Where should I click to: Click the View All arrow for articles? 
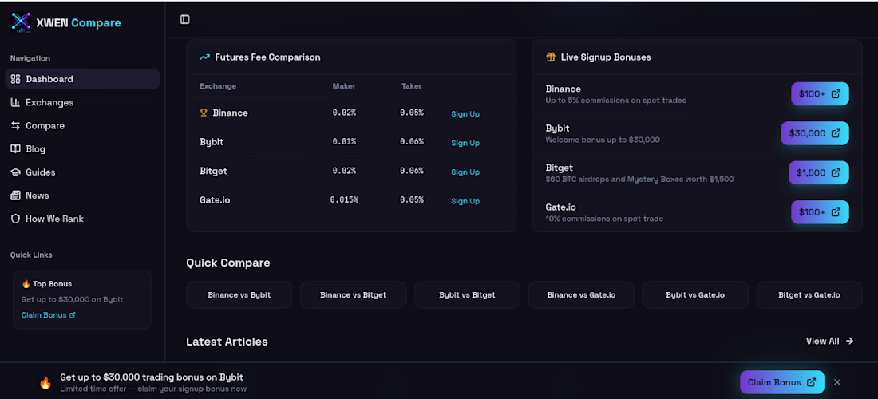click(849, 342)
